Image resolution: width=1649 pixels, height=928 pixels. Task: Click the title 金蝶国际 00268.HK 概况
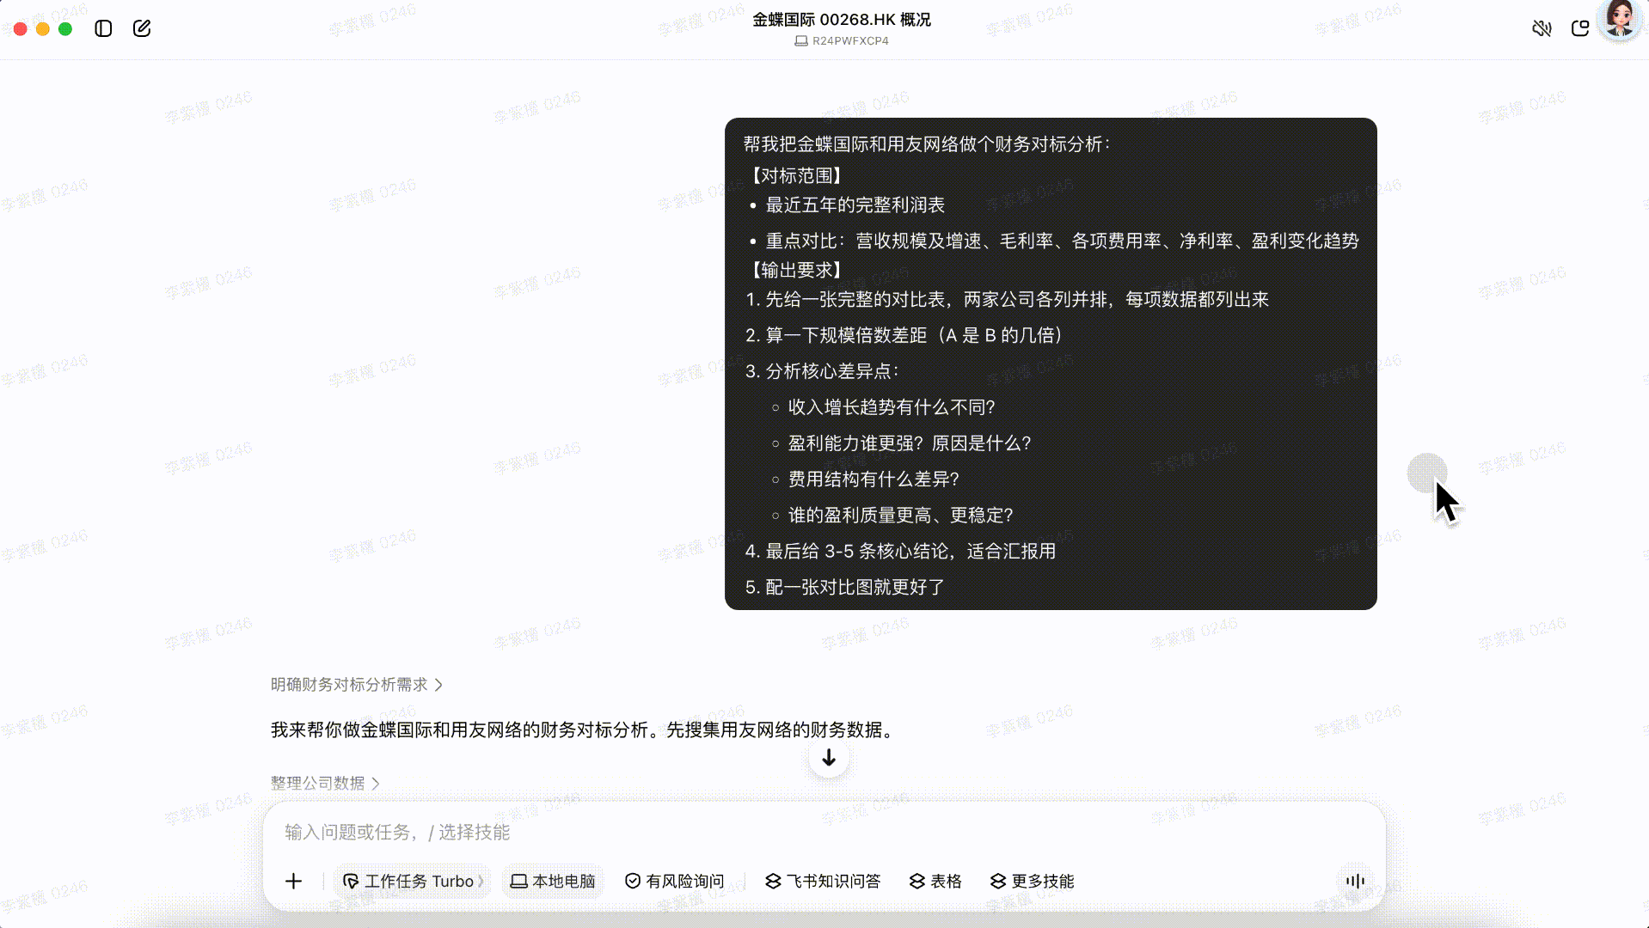click(x=842, y=19)
